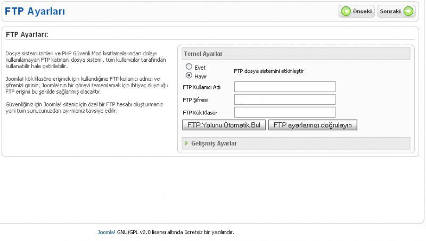Expand the Gelişmiş Ayarlar panel label
The width and height of the screenshot is (426, 241).
pyautogui.click(x=214, y=144)
